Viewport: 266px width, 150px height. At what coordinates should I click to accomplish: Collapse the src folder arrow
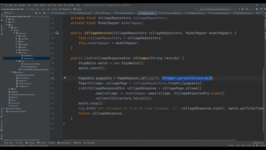tap(7, 25)
